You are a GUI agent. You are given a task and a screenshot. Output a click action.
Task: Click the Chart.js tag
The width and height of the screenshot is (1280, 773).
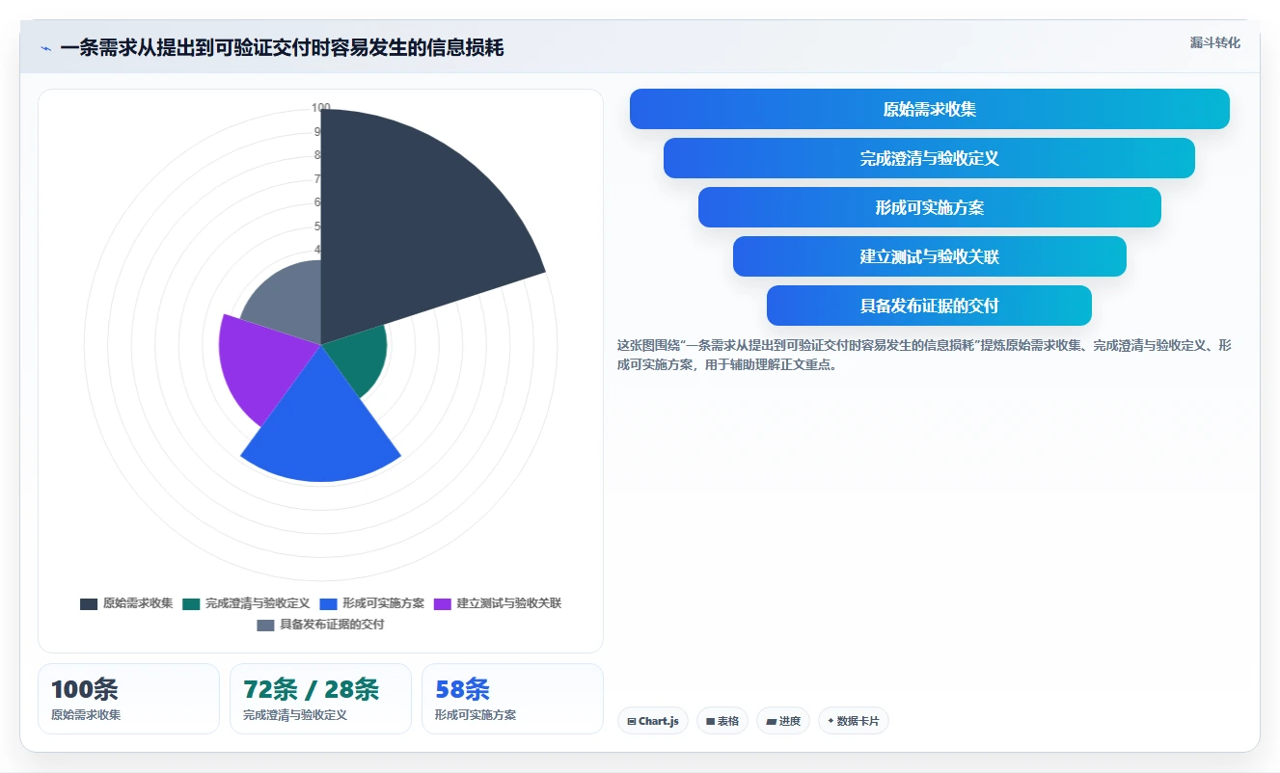[x=653, y=721]
